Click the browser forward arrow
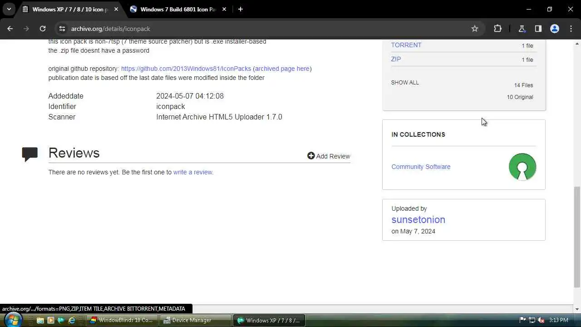 pyautogui.click(x=26, y=29)
